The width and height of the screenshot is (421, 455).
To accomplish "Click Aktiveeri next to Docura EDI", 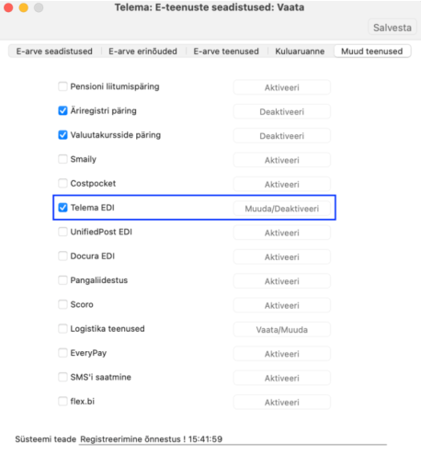I will point(282,256).
